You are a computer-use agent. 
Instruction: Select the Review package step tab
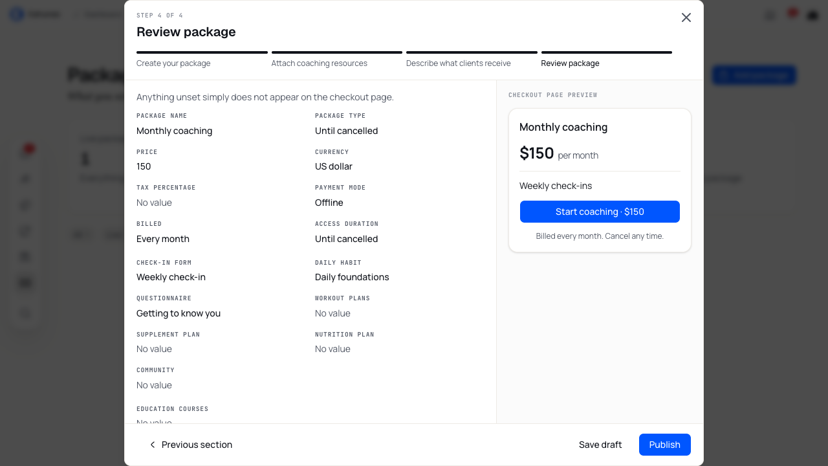[x=607, y=60]
